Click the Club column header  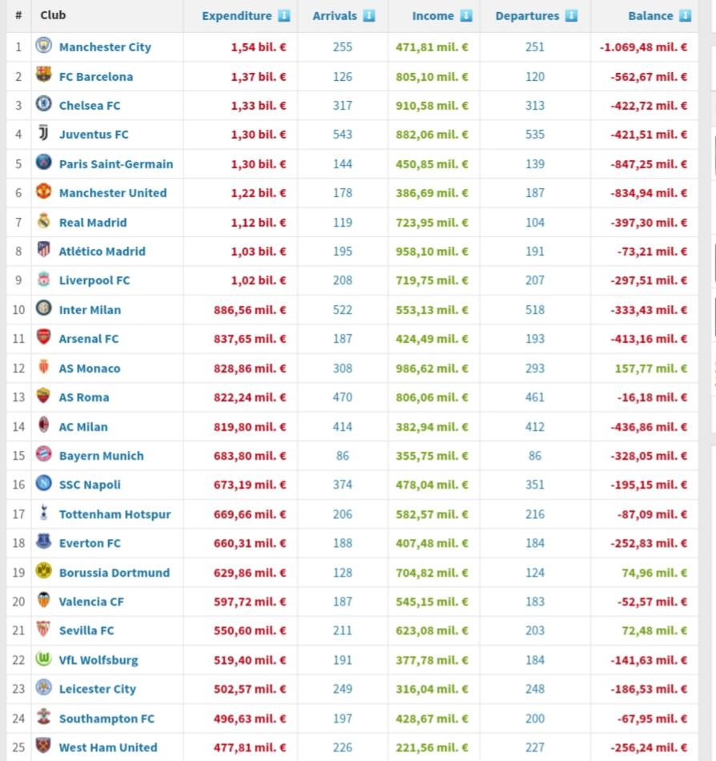(53, 15)
